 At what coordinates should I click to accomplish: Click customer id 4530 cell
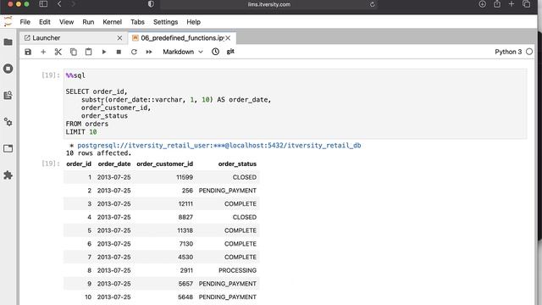(185, 257)
